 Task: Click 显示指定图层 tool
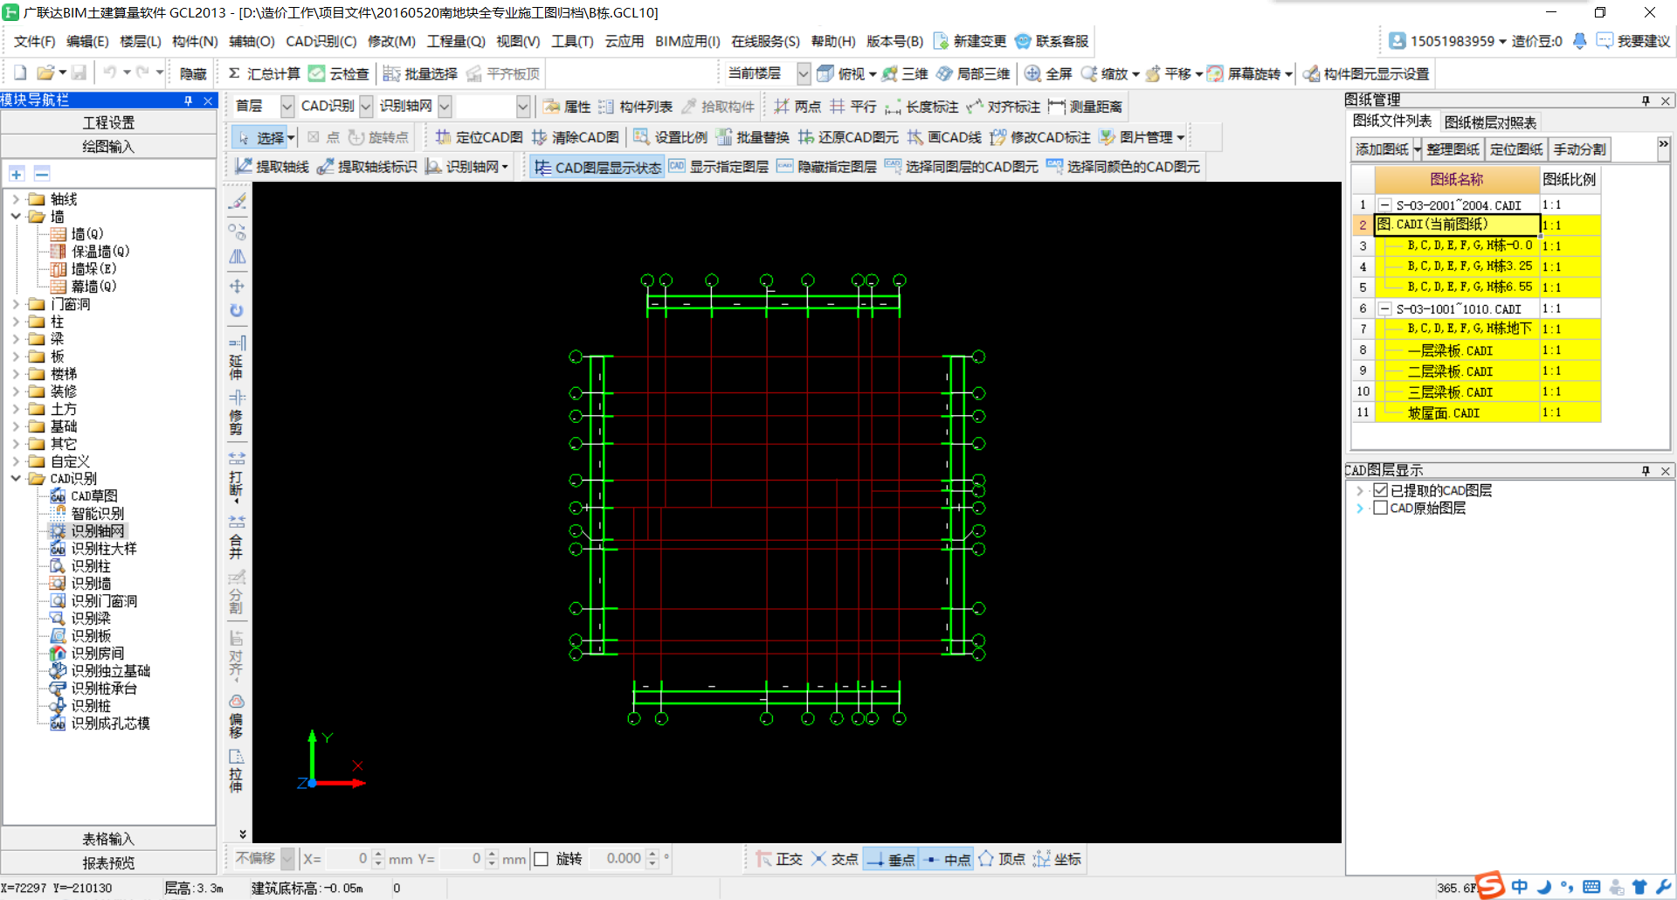(x=719, y=166)
